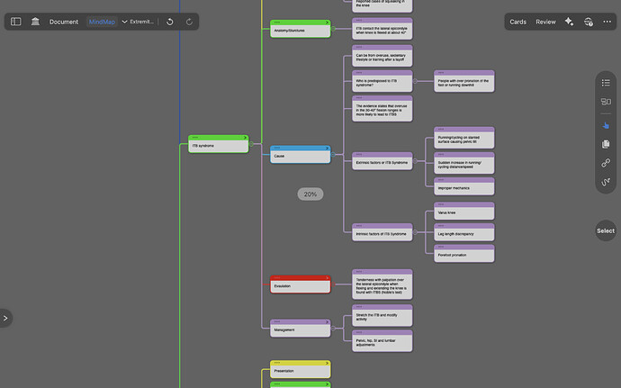The height and width of the screenshot is (388, 621).
Task: Open the Extremit... notebook dropdown
Action: (x=138, y=22)
